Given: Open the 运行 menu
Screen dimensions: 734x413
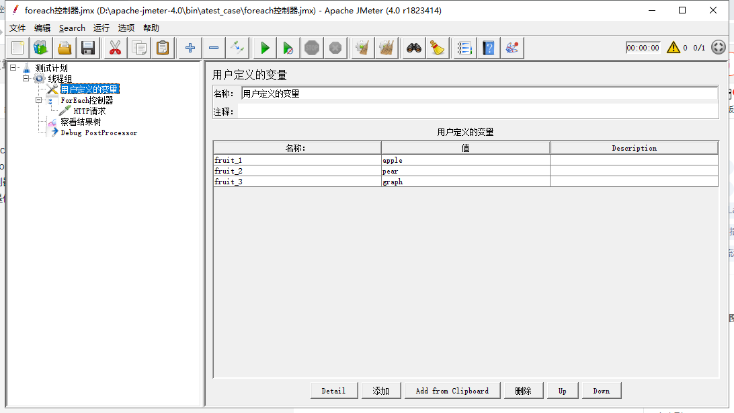Looking at the screenshot, I should [x=101, y=28].
